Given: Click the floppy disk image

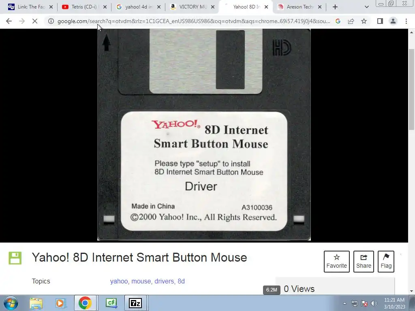Looking at the screenshot, I should [204, 134].
